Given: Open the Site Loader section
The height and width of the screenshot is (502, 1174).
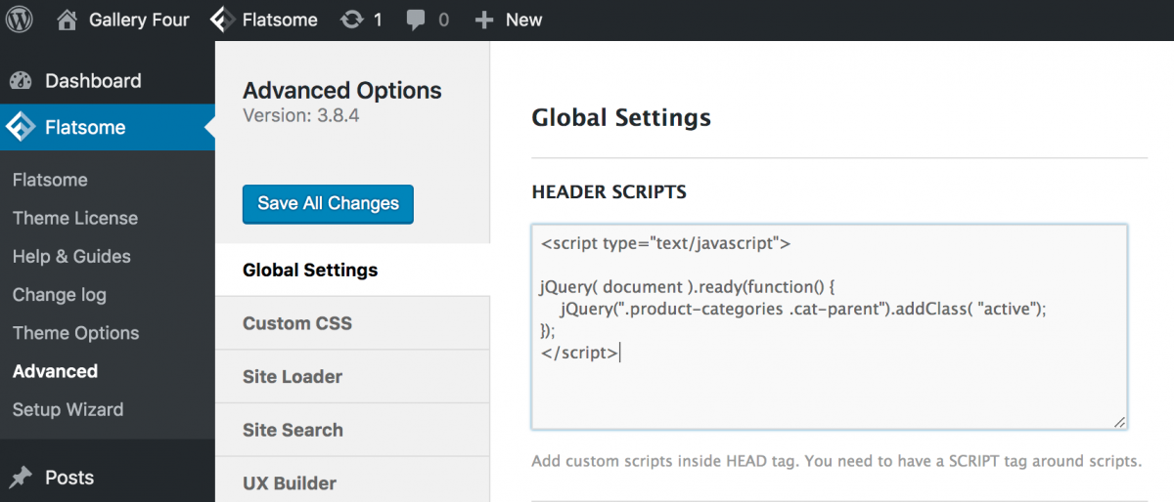Looking at the screenshot, I should [x=293, y=377].
